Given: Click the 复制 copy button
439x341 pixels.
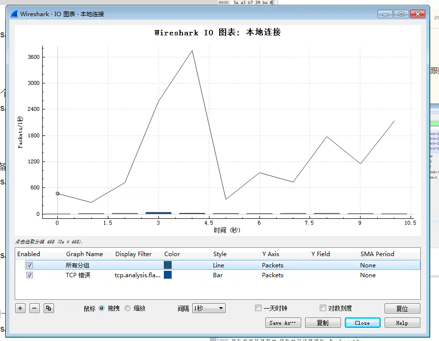Looking at the screenshot, I should (323, 322).
